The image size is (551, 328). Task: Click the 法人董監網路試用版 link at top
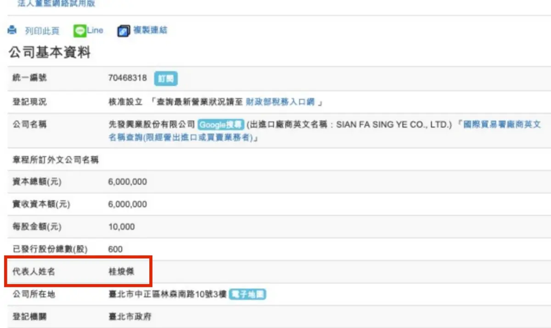point(57,4)
